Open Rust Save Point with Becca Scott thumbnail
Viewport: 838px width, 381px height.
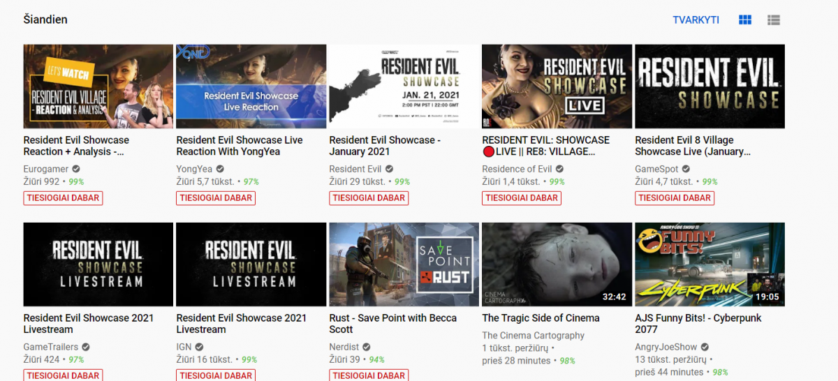(404, 264)
